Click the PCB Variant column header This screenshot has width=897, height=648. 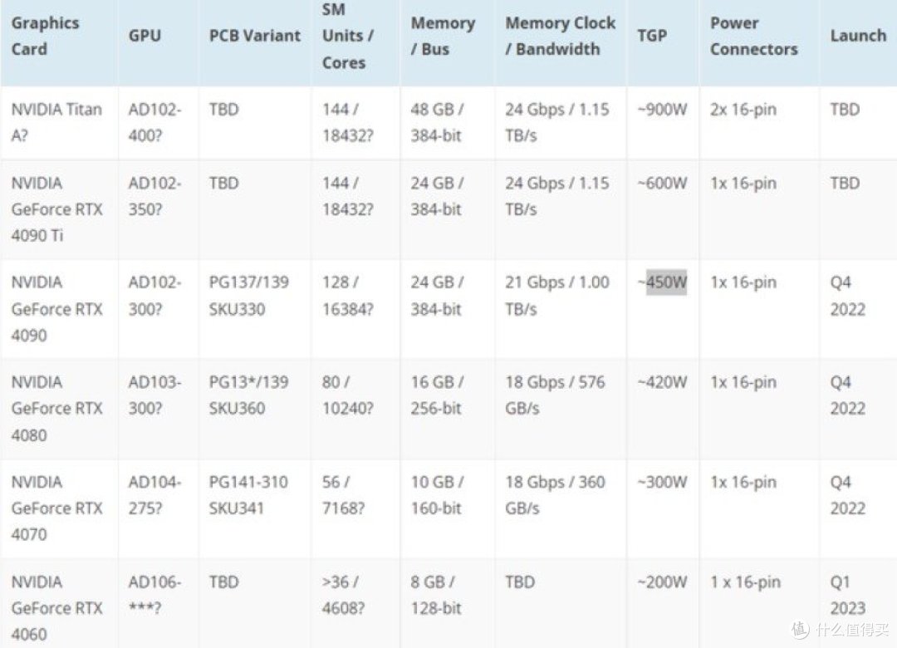[x=255, y=36]
